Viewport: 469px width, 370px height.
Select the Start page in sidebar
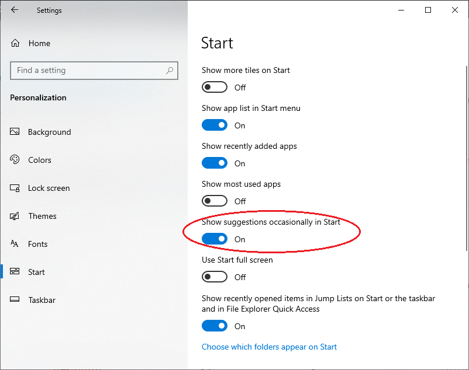[36, 272]
